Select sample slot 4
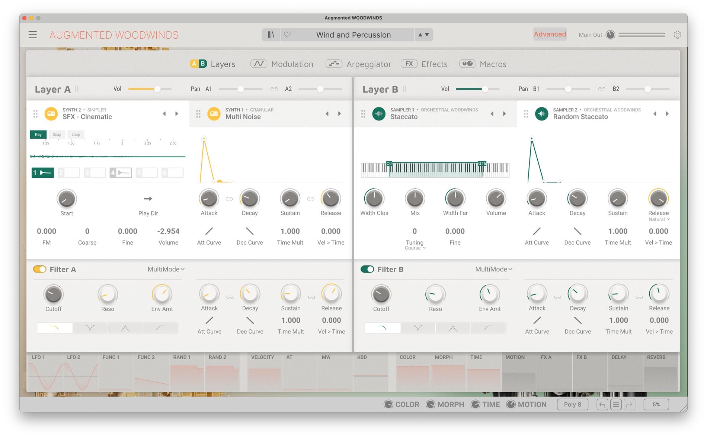 (x=121, y=173)
